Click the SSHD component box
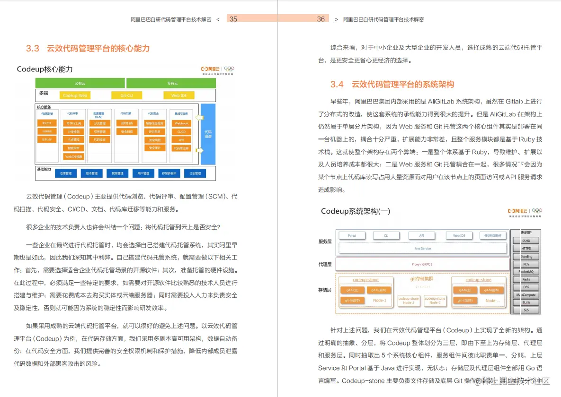Viewport: 561px width, 397px height. [526, 241]
